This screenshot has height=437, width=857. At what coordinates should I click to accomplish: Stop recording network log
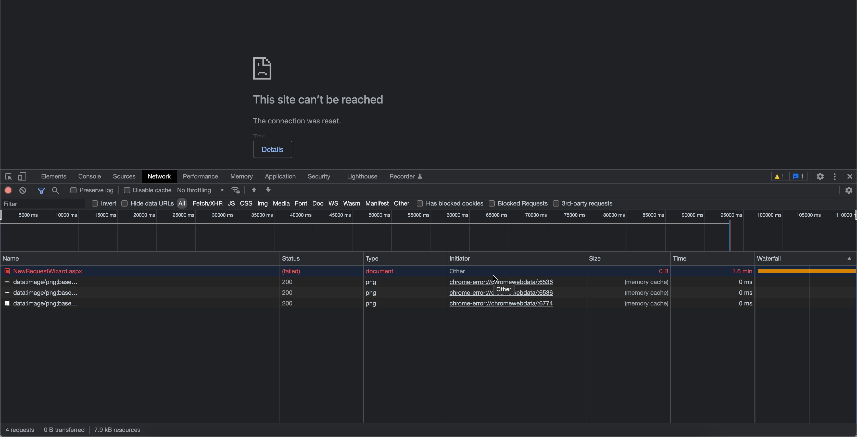[x=8, y=190]
